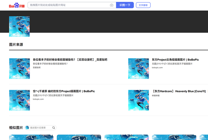Open thumbnail beside 东方Project主角组插画图片 result

pos(138,68)
